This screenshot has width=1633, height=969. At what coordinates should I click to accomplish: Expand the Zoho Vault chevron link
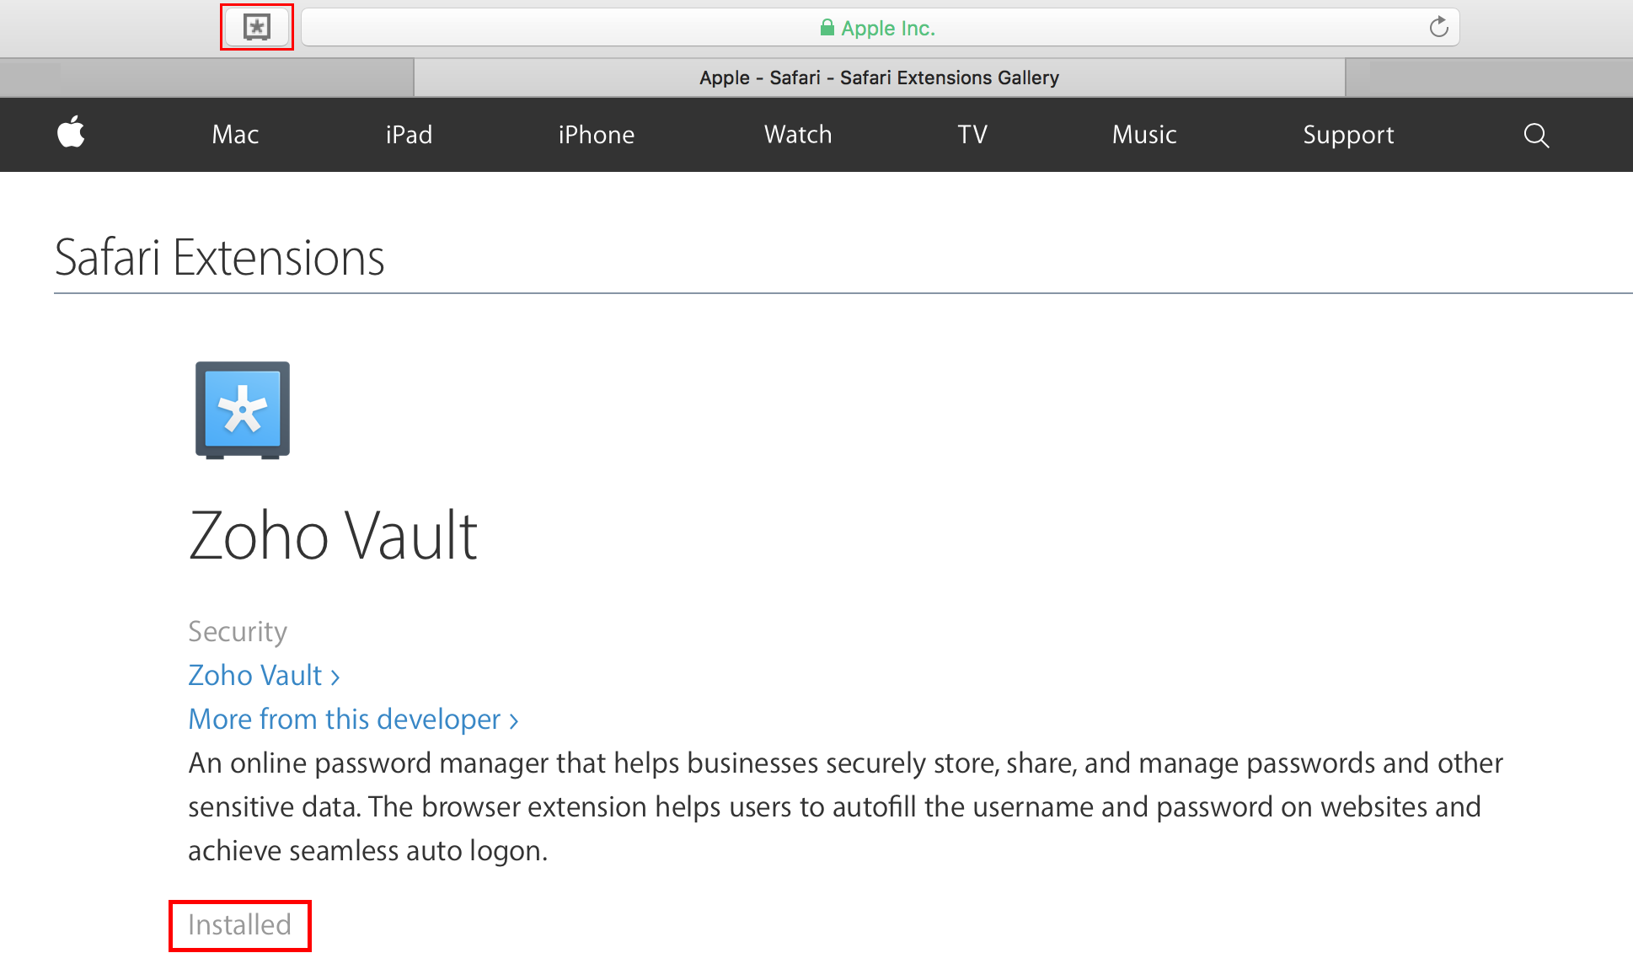[335, 677]
